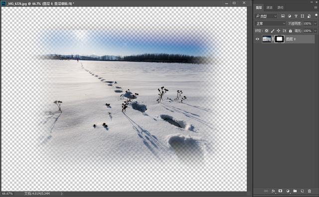319x197 pixels.
Task: Add a layer mask using mask icon
Action: point(280,191)
